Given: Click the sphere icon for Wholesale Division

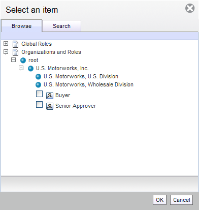Looking at the screenshot, I should click(39, 85).
